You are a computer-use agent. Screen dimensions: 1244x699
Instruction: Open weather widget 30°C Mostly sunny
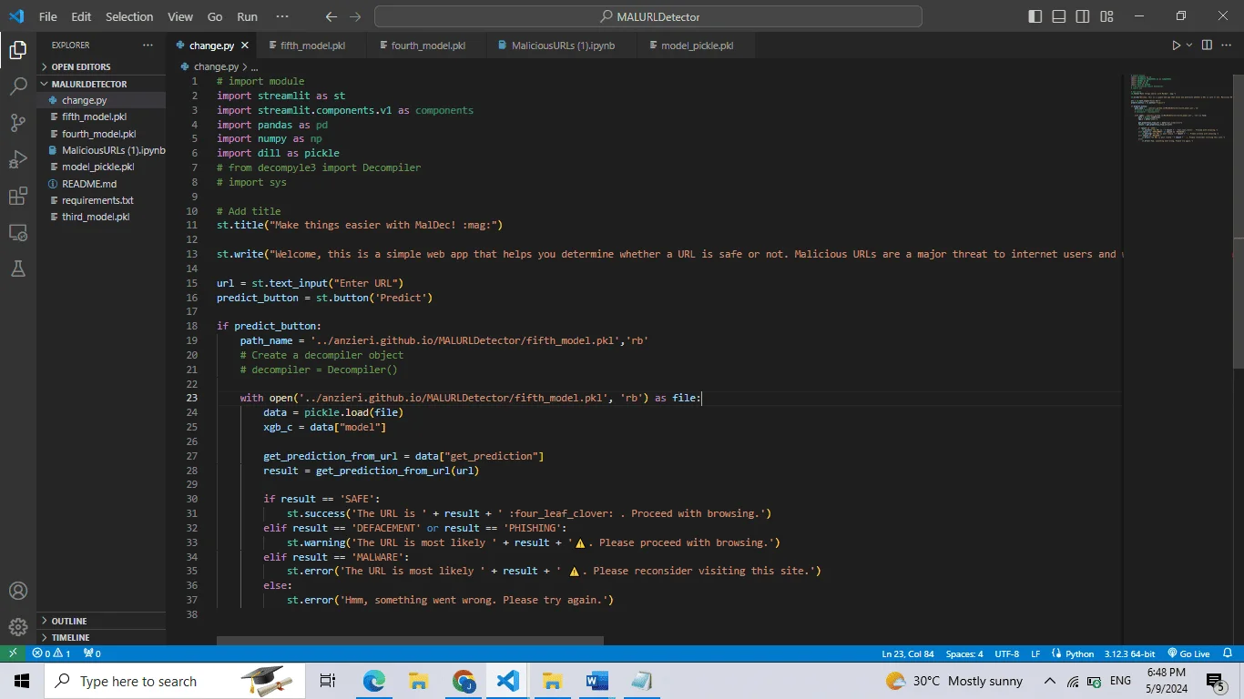pyautogui.click(x=954, y=681)
